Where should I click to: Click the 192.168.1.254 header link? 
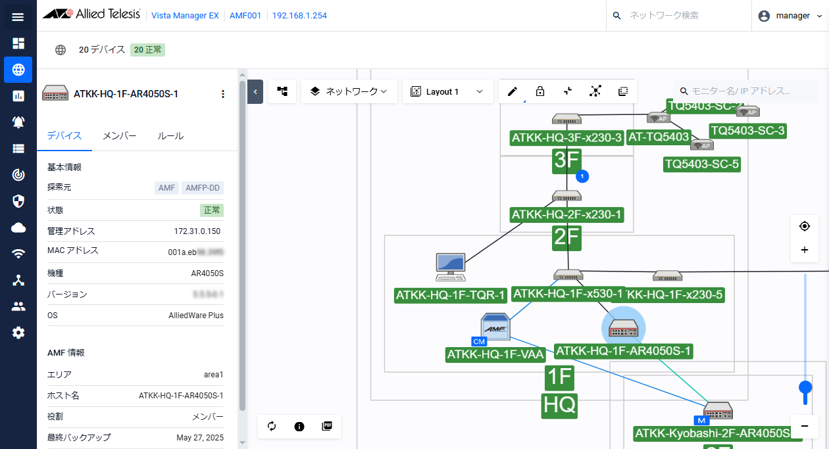click(x=299, y=16)
